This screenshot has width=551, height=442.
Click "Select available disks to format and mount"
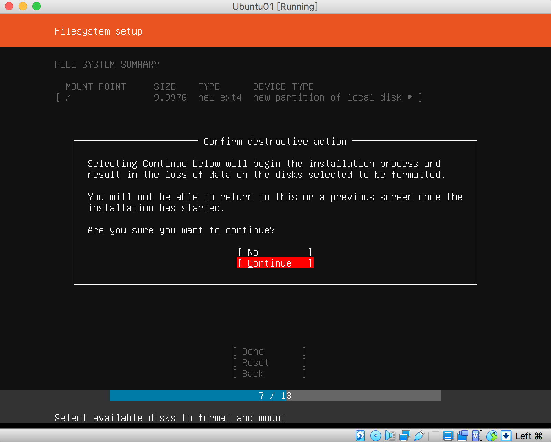(170, 418)
